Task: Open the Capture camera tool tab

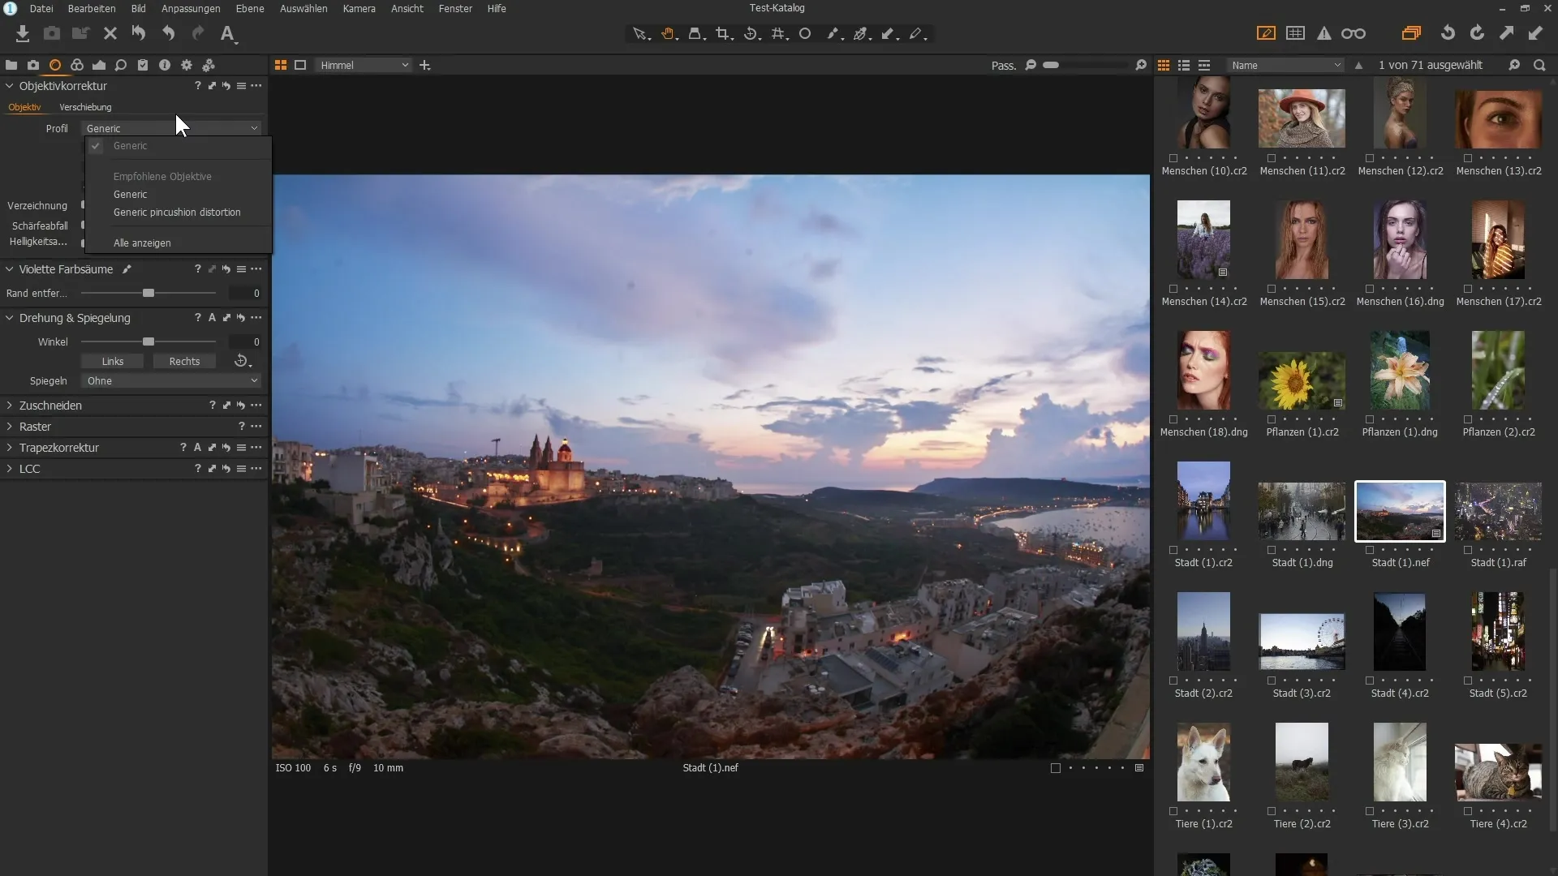Action: coord(33,65)
